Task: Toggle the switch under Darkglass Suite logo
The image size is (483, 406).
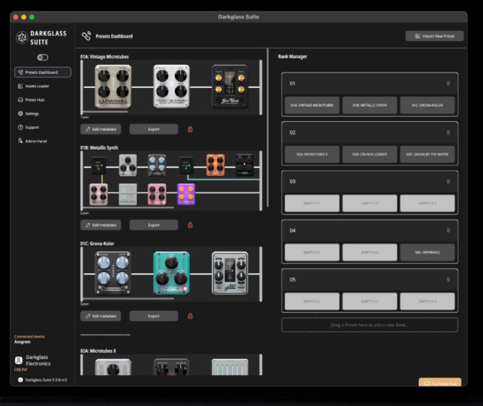Action: (43, 57)
